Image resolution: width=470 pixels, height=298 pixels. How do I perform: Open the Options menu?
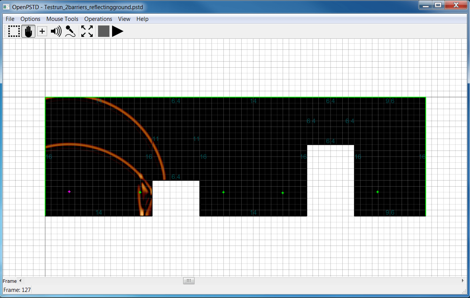click(30, 19)
